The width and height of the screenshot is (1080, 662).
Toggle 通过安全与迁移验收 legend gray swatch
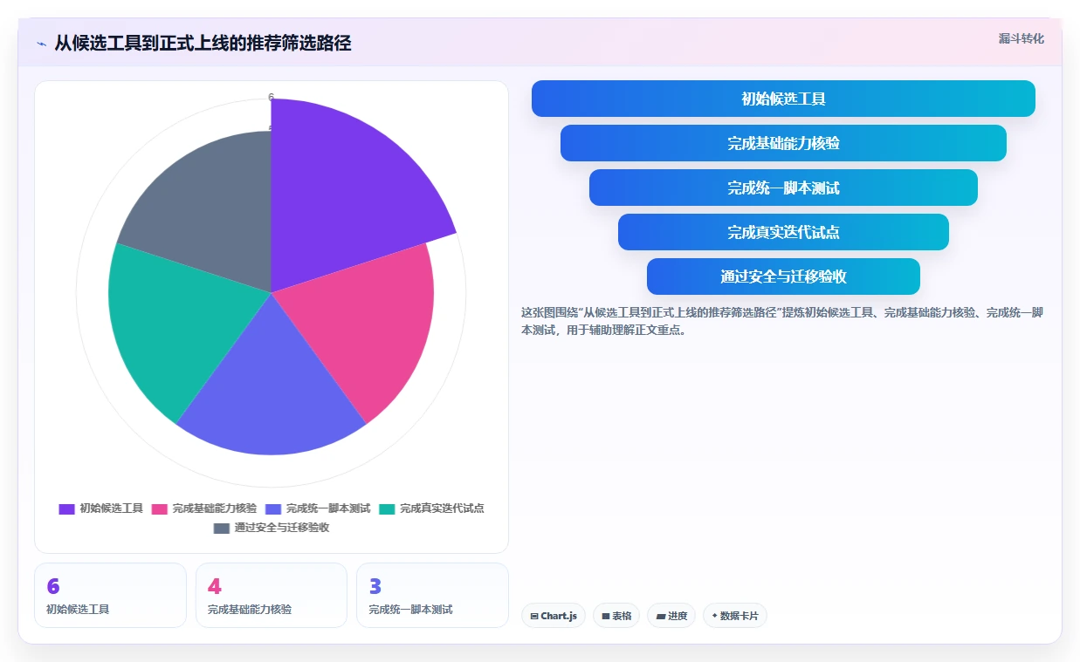coord(222,528)
